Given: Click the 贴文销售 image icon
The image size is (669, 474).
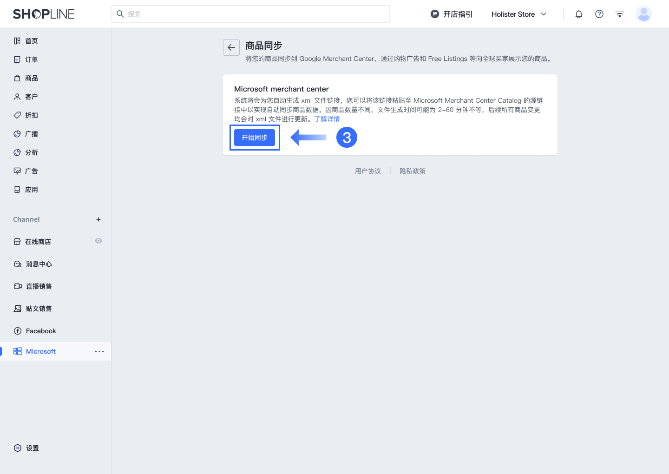Looking at the screenshot, I should 18,309.
